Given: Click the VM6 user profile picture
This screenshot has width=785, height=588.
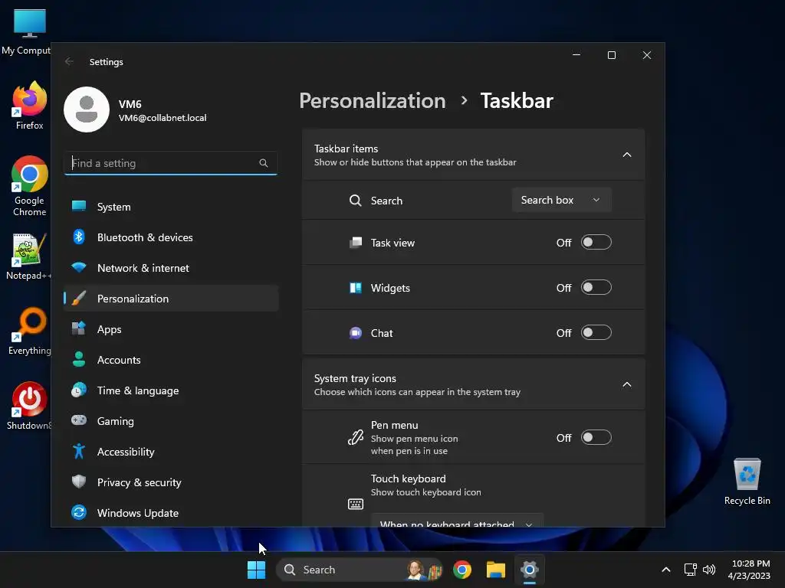Looking at the screenshot, I should (x=87, y=109).
